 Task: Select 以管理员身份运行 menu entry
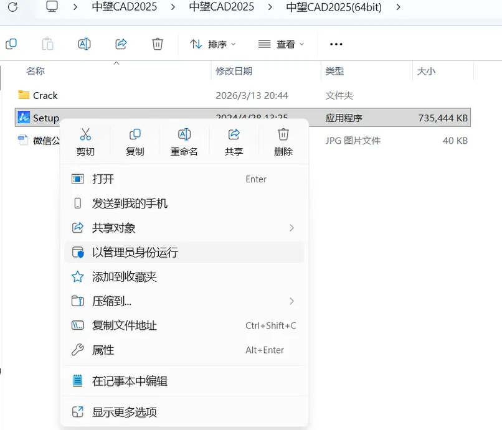184,252
